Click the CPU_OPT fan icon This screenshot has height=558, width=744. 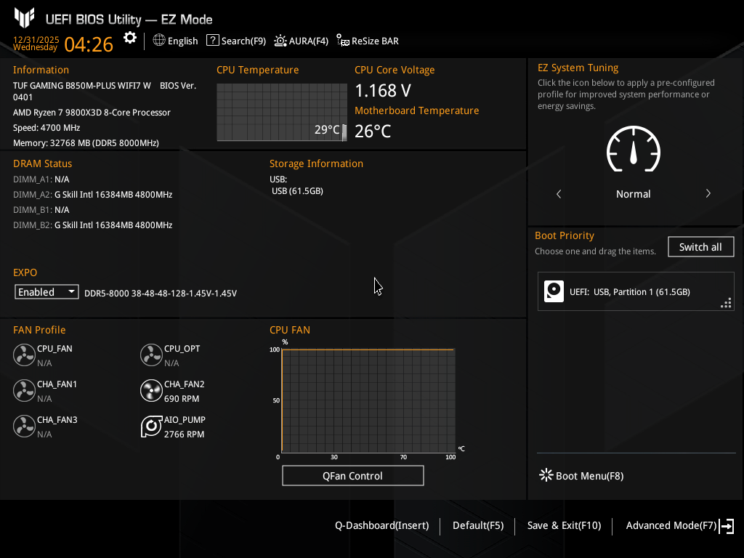click(x=151, y=355)
